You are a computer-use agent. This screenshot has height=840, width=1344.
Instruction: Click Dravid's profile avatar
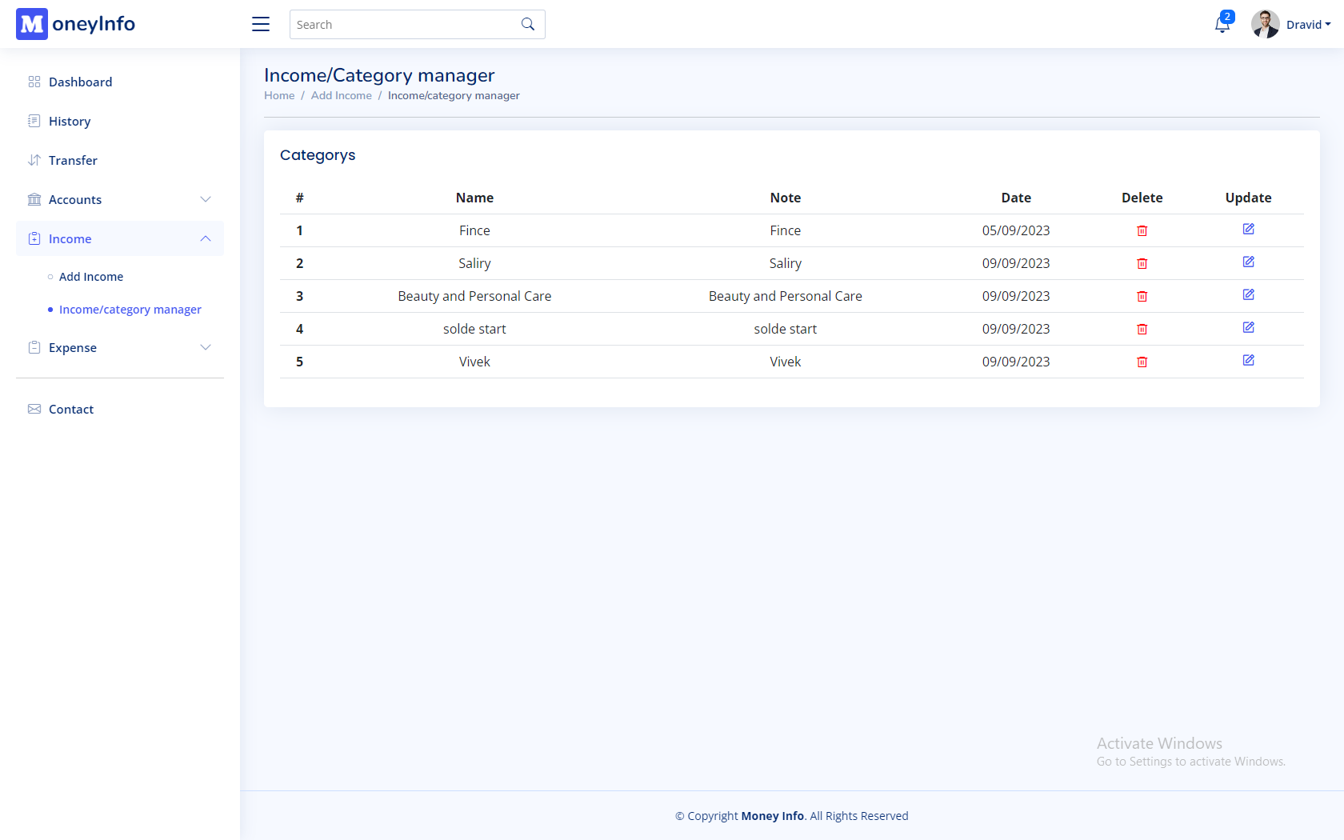tap(1265, 24)
